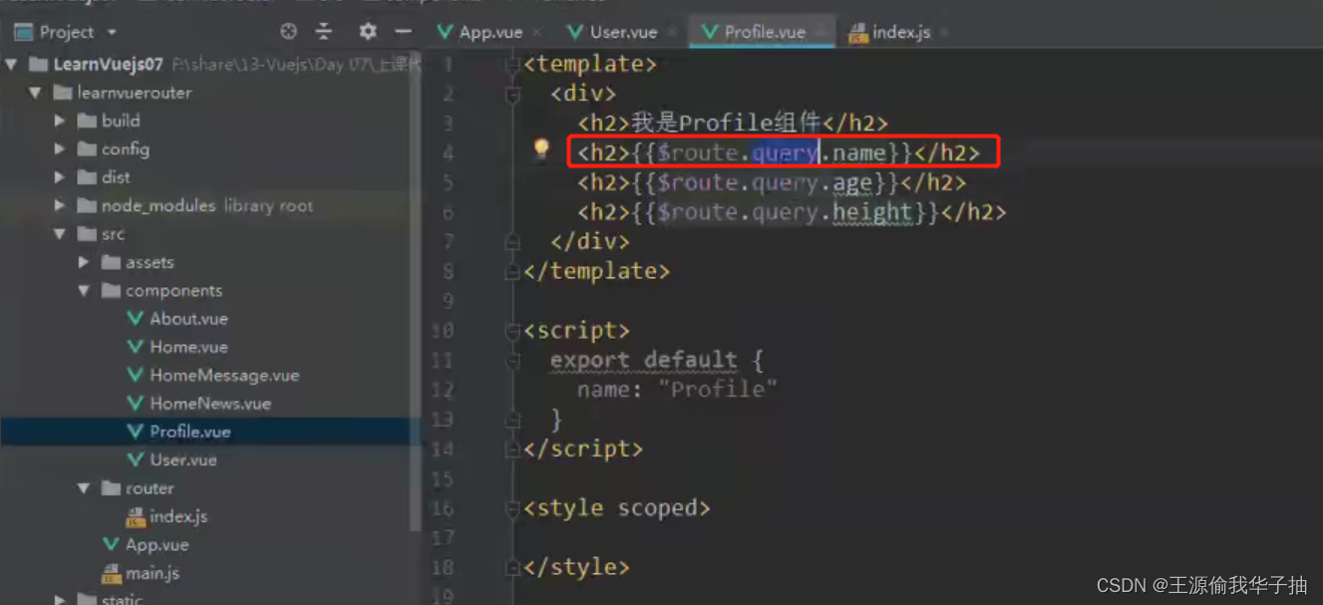1323x605 pixels.
Task: Collapse the components folder
Action: pyautogui.click(x=86, y=290)
